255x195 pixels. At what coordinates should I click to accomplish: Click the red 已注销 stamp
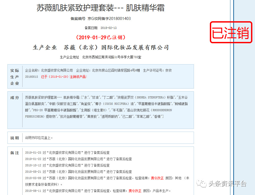coord(231,32)
